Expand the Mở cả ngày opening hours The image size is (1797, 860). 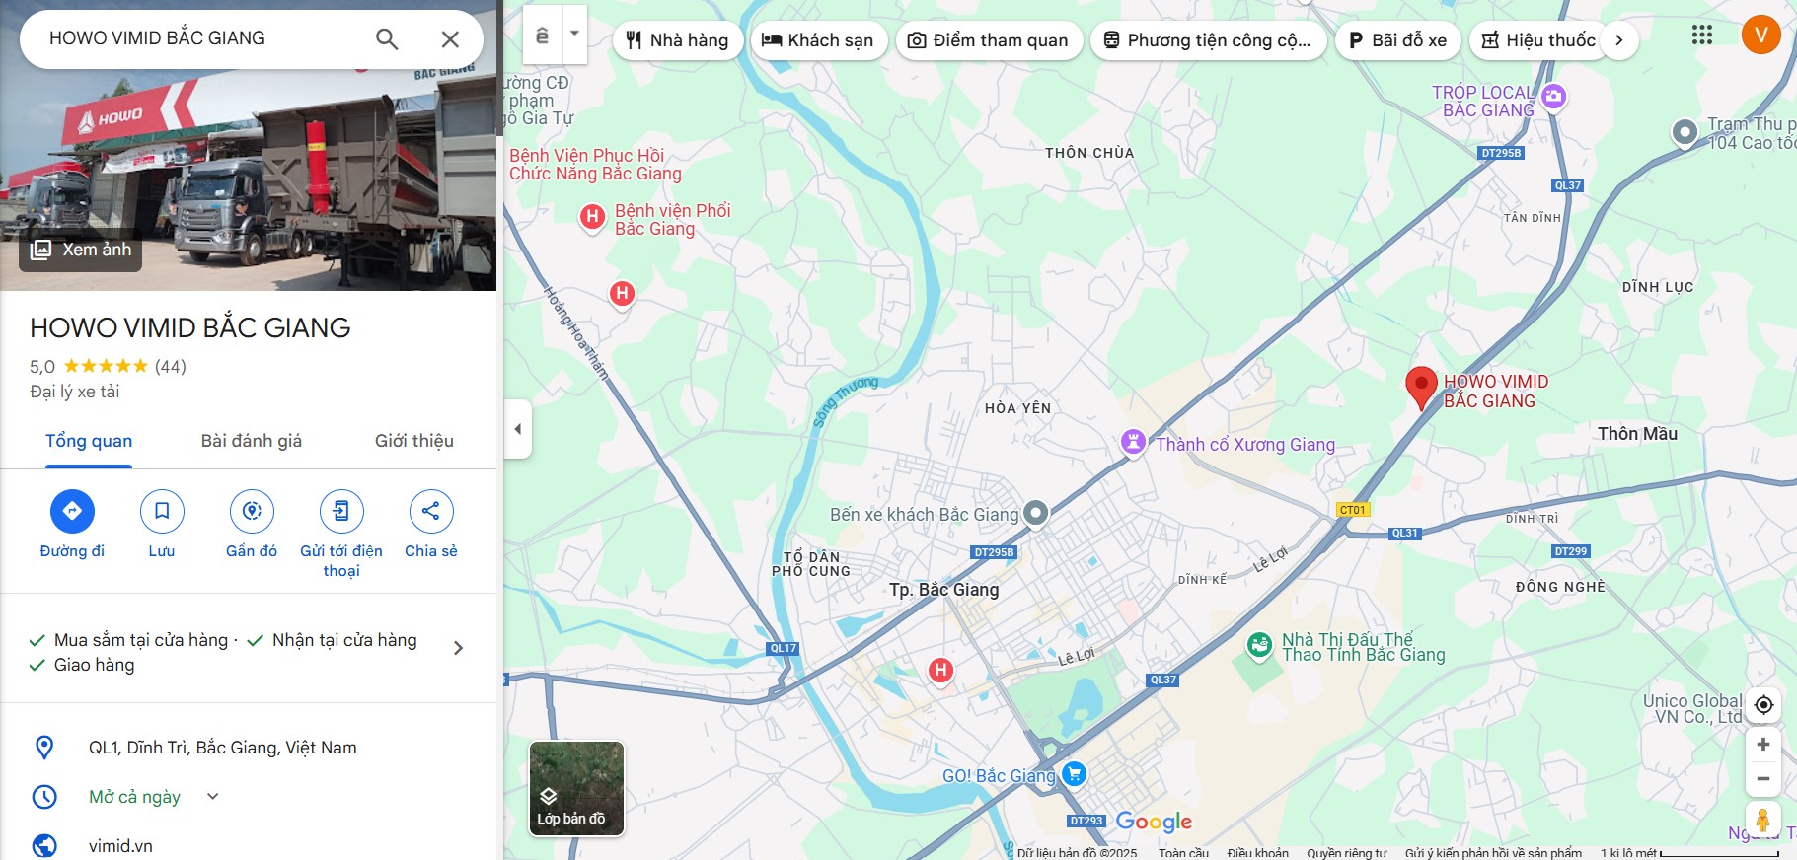212,796
